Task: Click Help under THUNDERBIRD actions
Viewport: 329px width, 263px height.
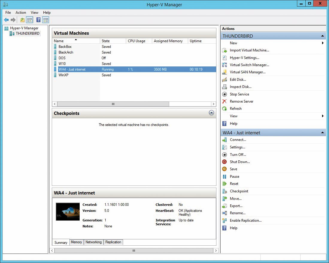Action: coord(233,124)
